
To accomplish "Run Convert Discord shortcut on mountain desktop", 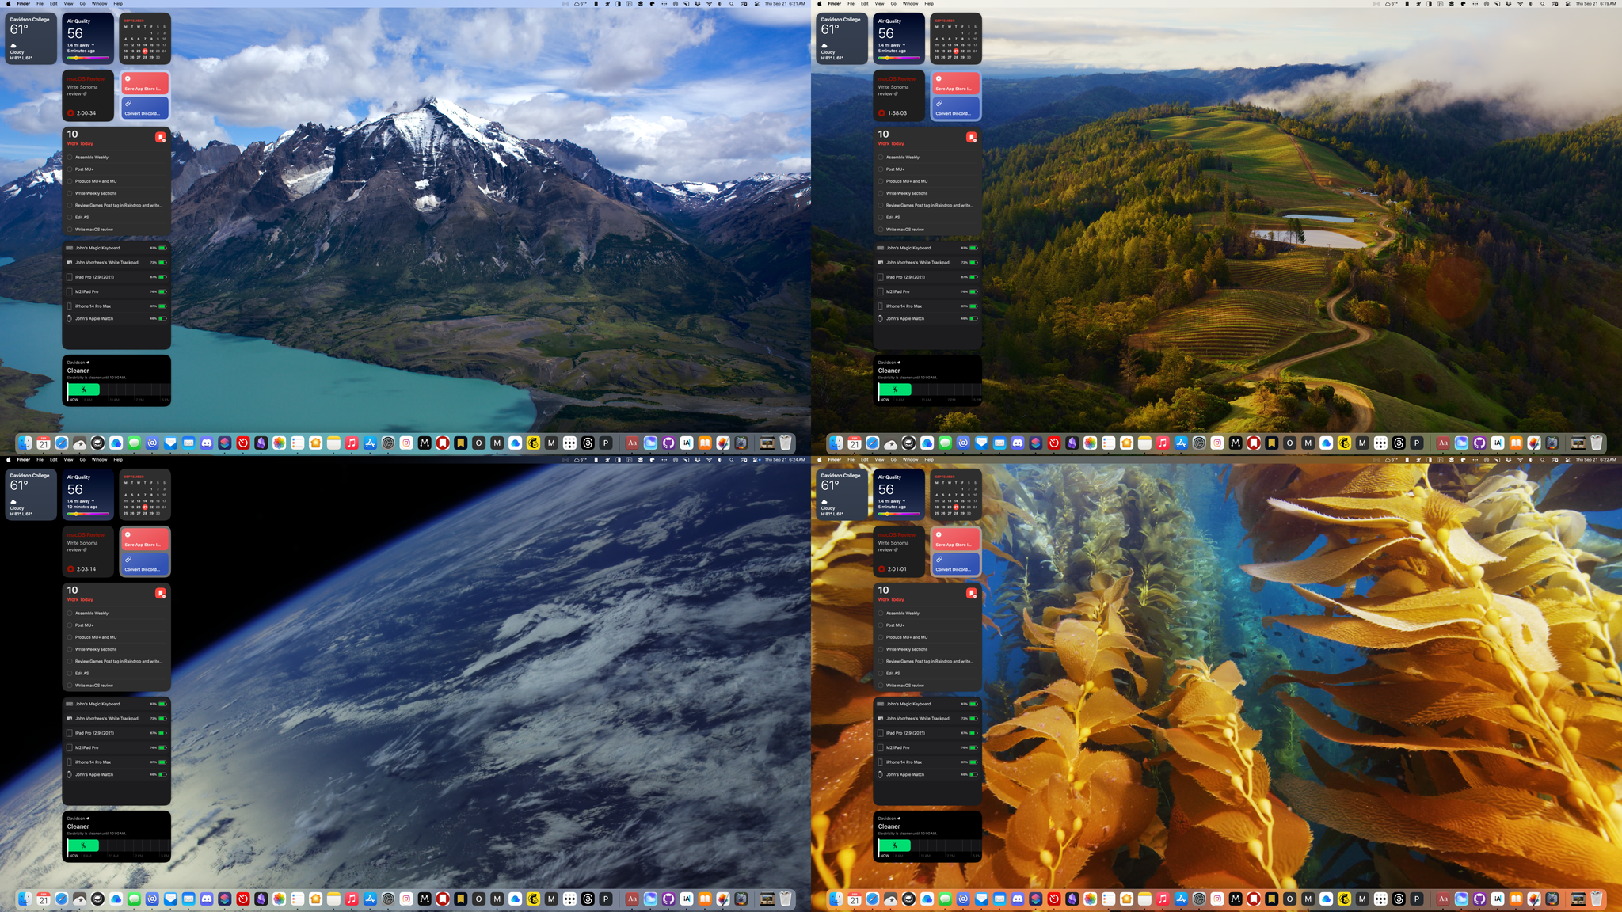I will (x=145, y=108).
